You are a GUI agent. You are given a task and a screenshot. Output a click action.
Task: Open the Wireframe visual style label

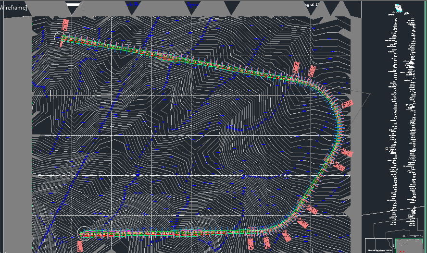(x=13, y=8)
